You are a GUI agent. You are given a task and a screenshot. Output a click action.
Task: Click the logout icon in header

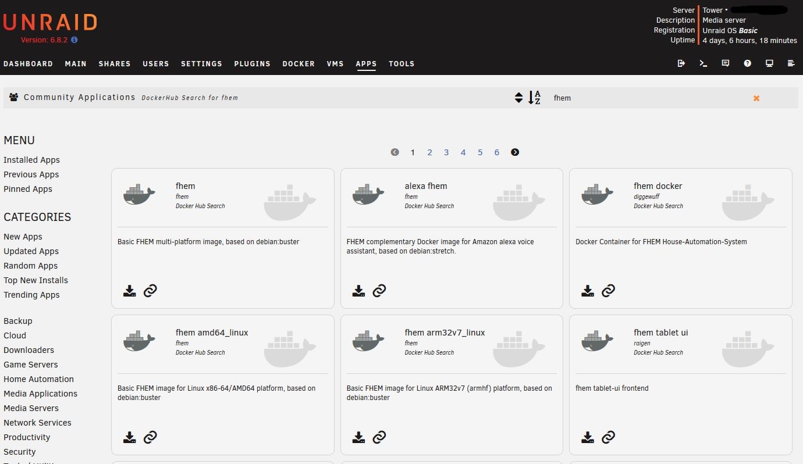[681, 63]
